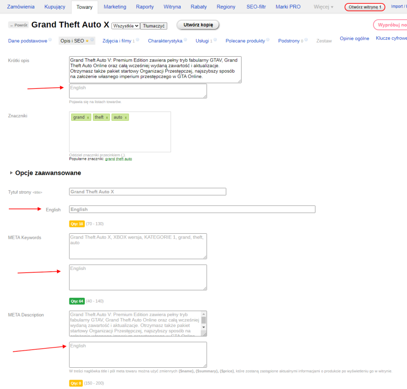Remove the 'auto' tag with its x
The height and width of the screenshot is (389, 407).
(126, 117)
